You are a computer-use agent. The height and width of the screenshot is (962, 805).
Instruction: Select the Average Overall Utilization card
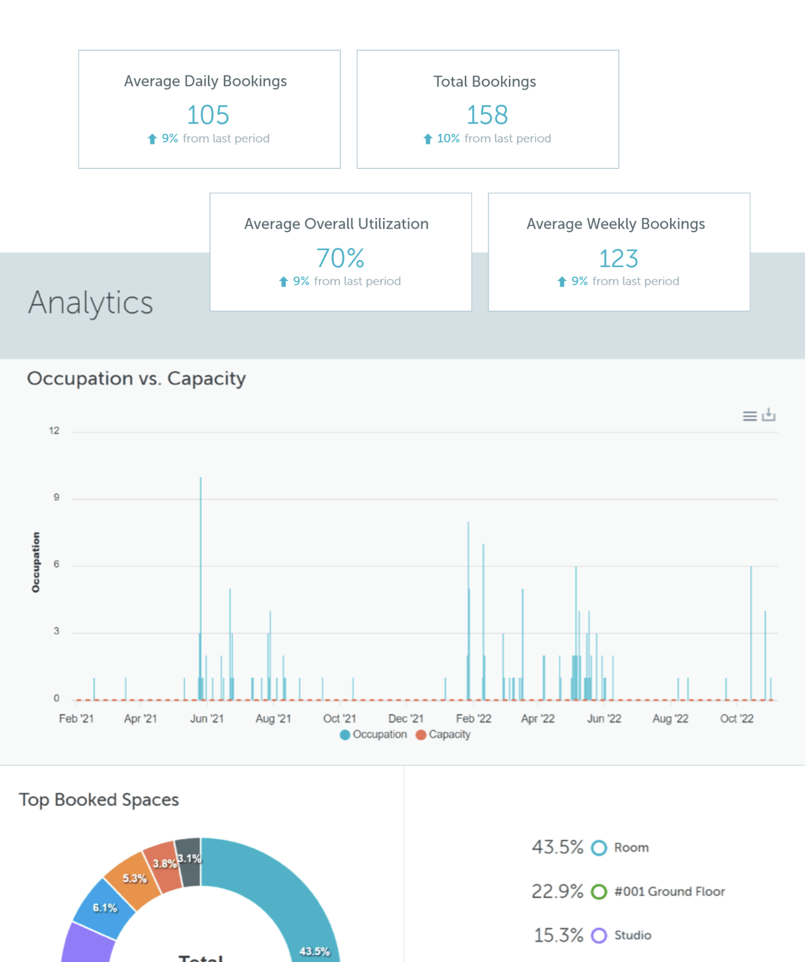point(340,252)
